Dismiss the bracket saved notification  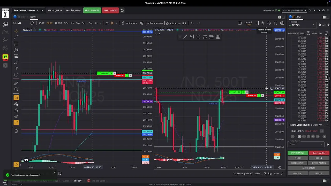tap(54, 172)
